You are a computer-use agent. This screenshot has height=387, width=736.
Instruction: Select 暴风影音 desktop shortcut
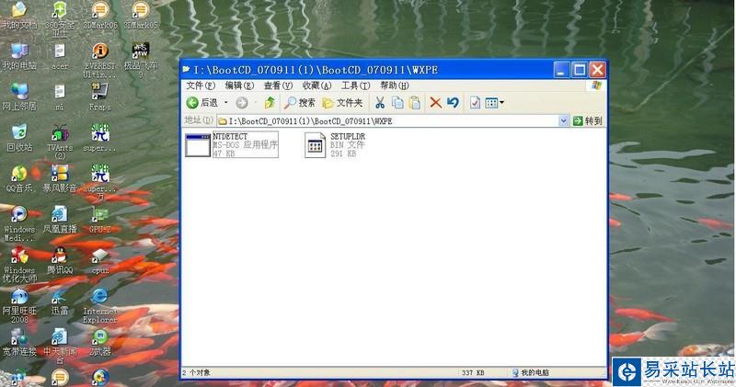[60, 179]
